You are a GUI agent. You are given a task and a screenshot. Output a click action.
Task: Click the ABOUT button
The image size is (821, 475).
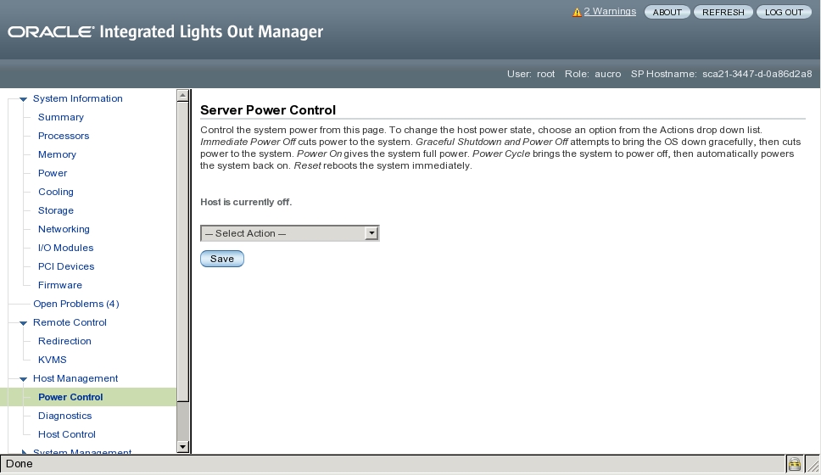coord(667,12)
